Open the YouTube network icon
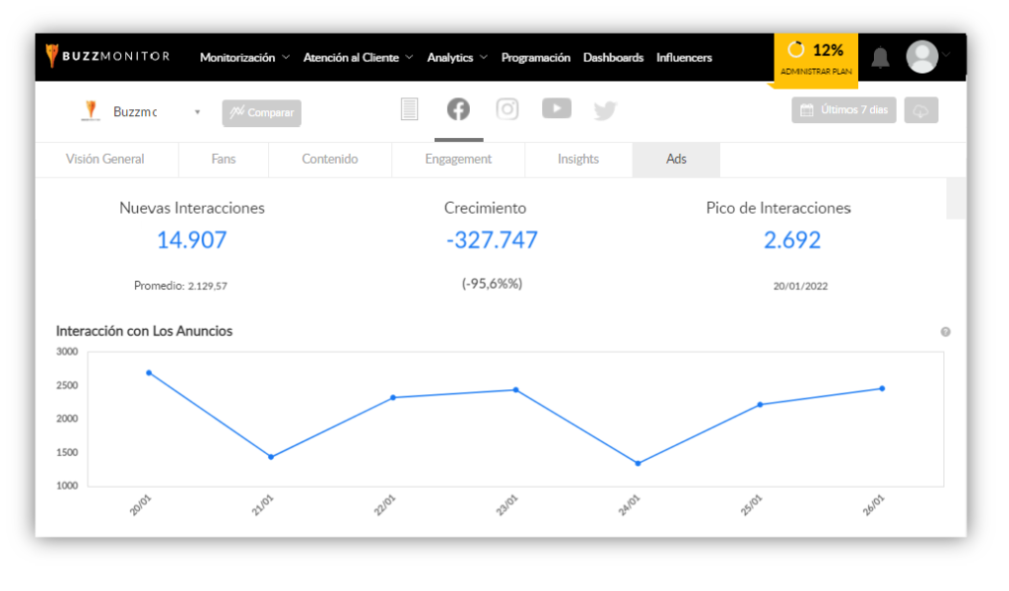The image size is (1009, 591). 557,108
